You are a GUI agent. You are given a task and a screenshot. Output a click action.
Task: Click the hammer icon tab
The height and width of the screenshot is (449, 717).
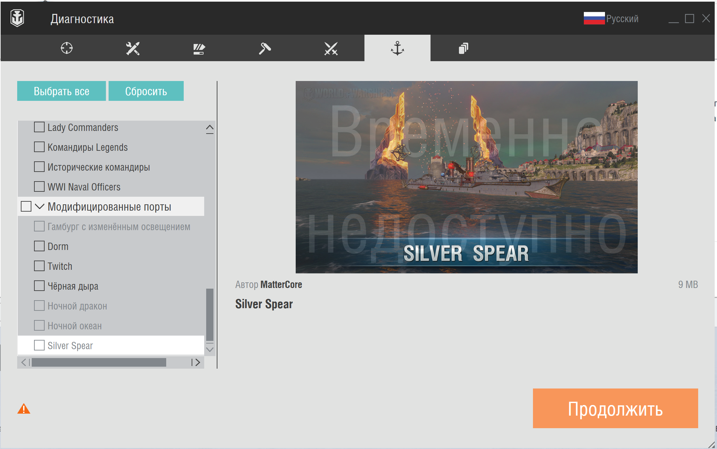(265, 48)
